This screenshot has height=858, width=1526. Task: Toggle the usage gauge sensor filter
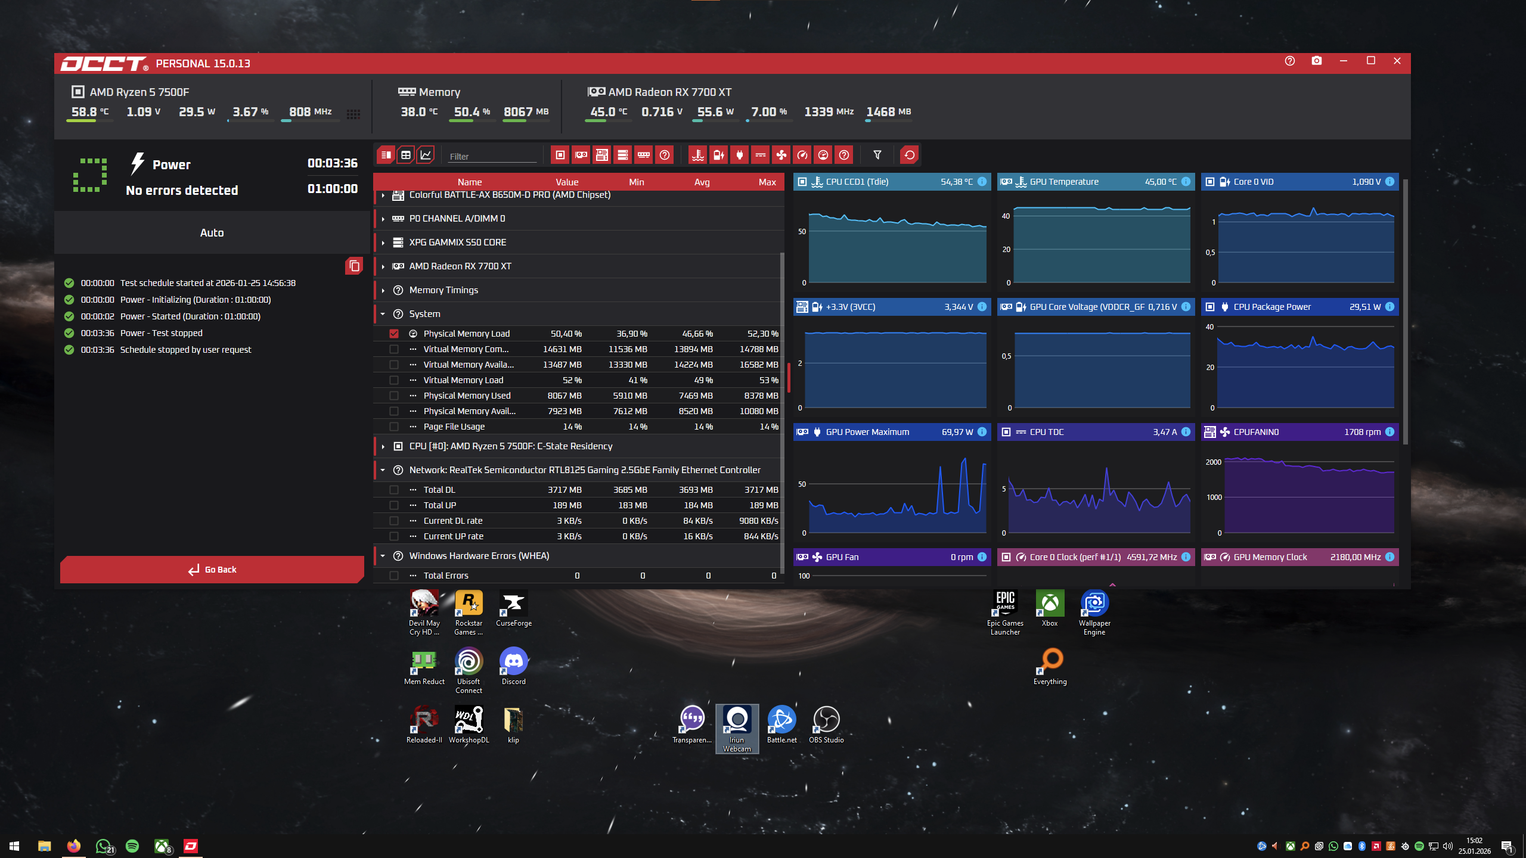click(x=823, y=156)
